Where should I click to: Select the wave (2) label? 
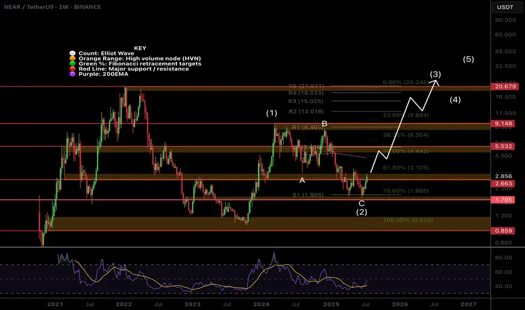pyautogui.click(x=362, y=212)
